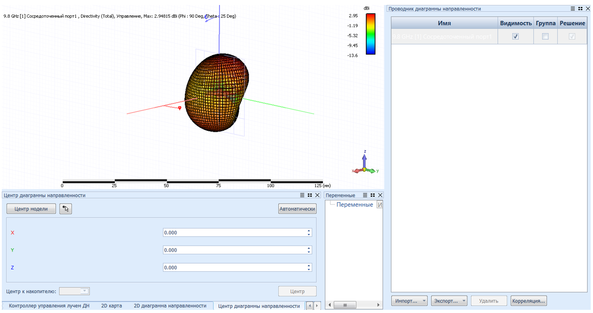Click grid layout icon in Переменные panel header

click(373, 195)
